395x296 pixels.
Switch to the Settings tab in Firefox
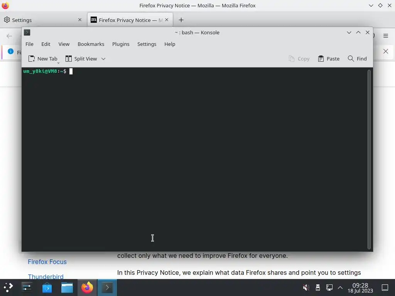point(43,20)
